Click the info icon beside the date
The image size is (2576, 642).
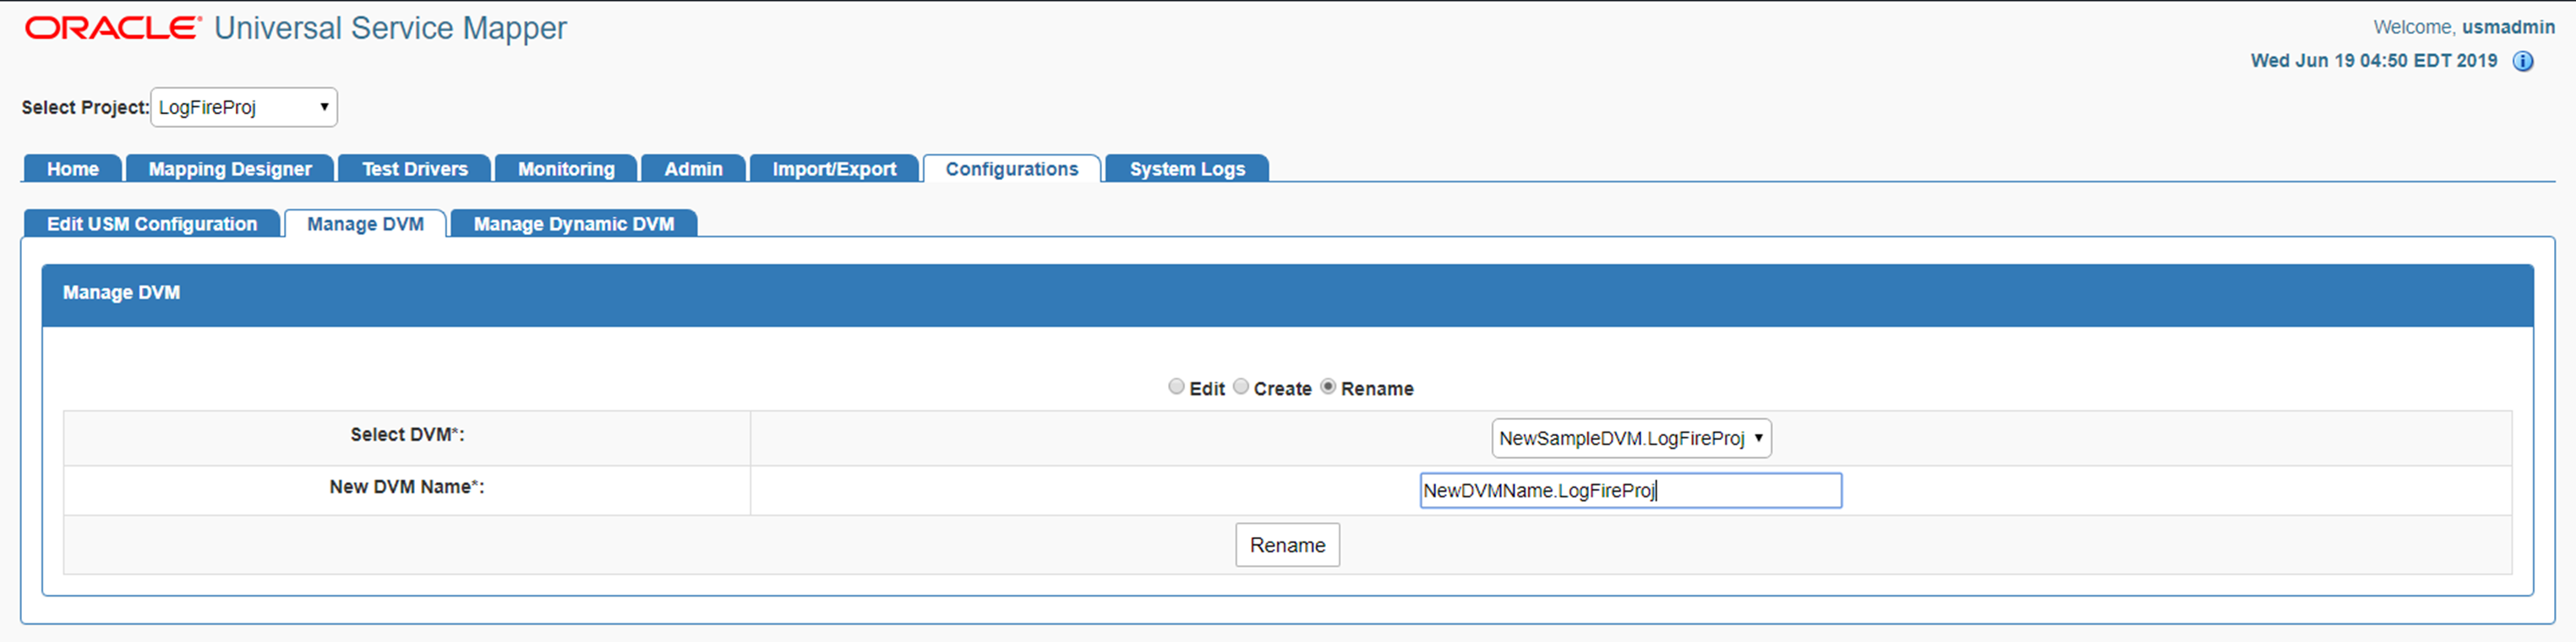pyautogui.click(x=2523, y=61)
